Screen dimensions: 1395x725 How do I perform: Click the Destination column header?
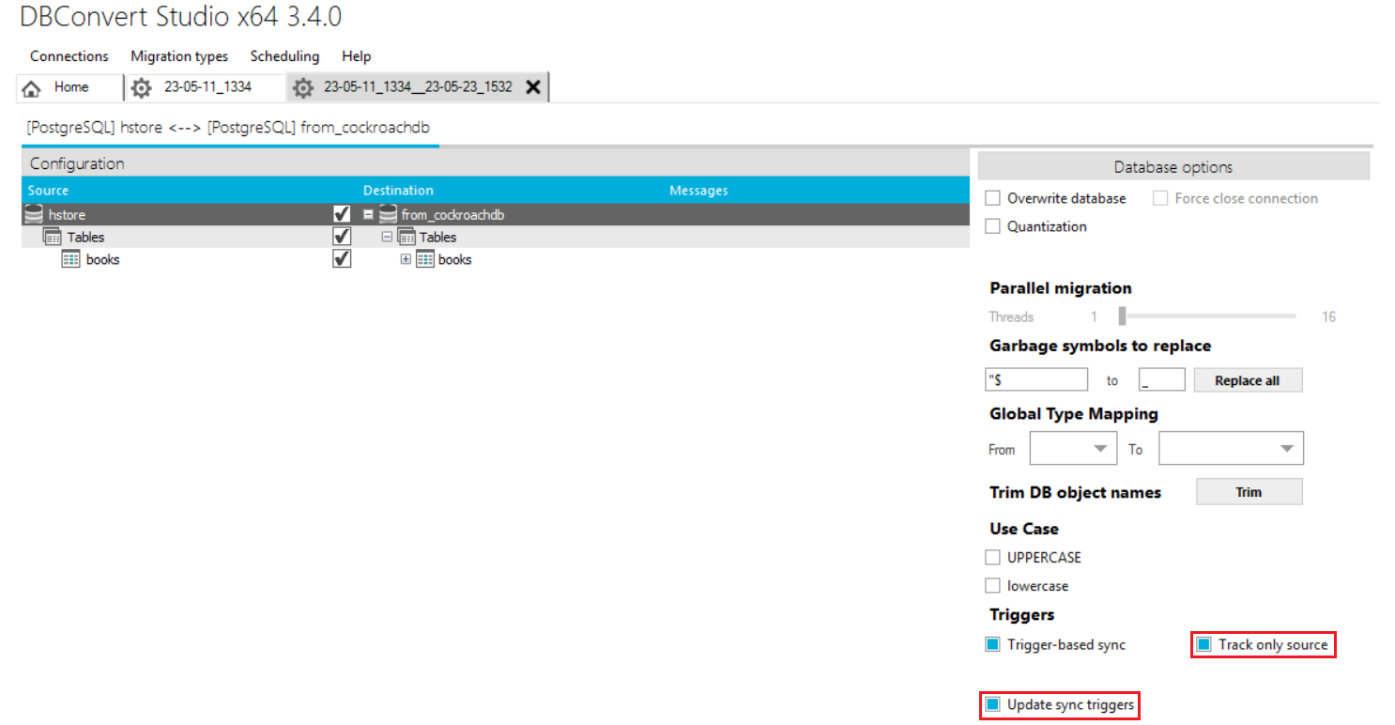398,191
